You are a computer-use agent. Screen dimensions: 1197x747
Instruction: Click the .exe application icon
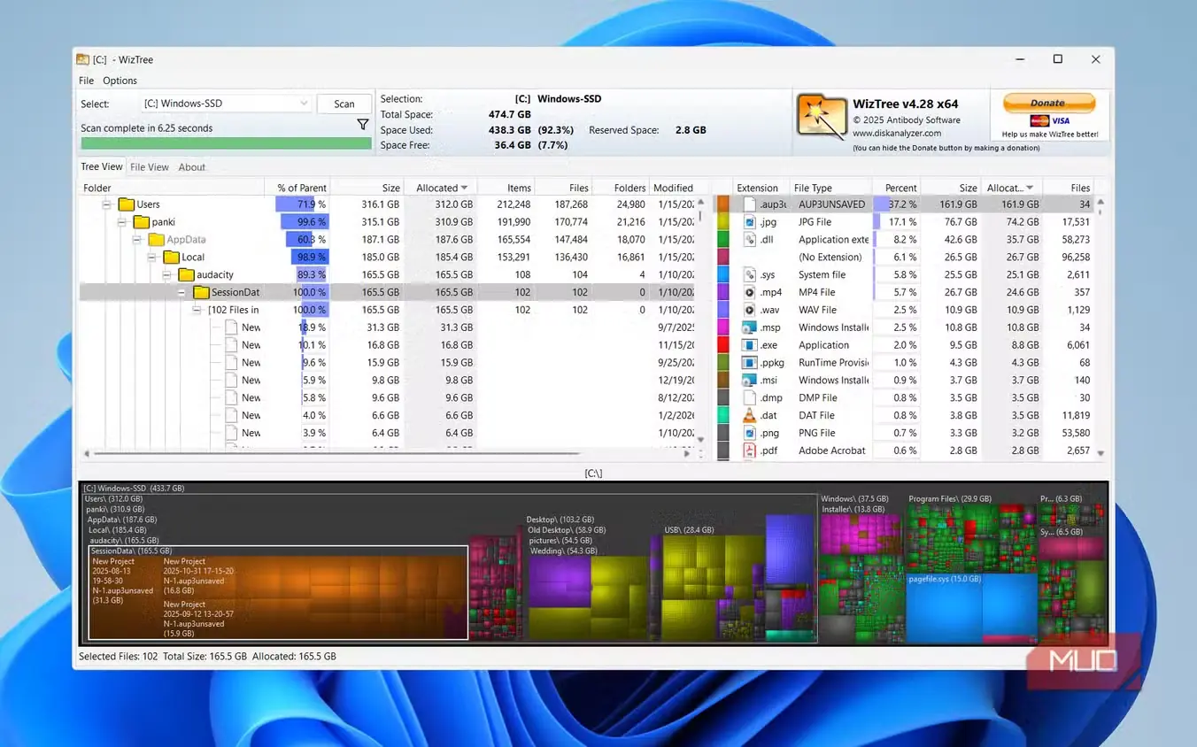click(x=750, y=345)
